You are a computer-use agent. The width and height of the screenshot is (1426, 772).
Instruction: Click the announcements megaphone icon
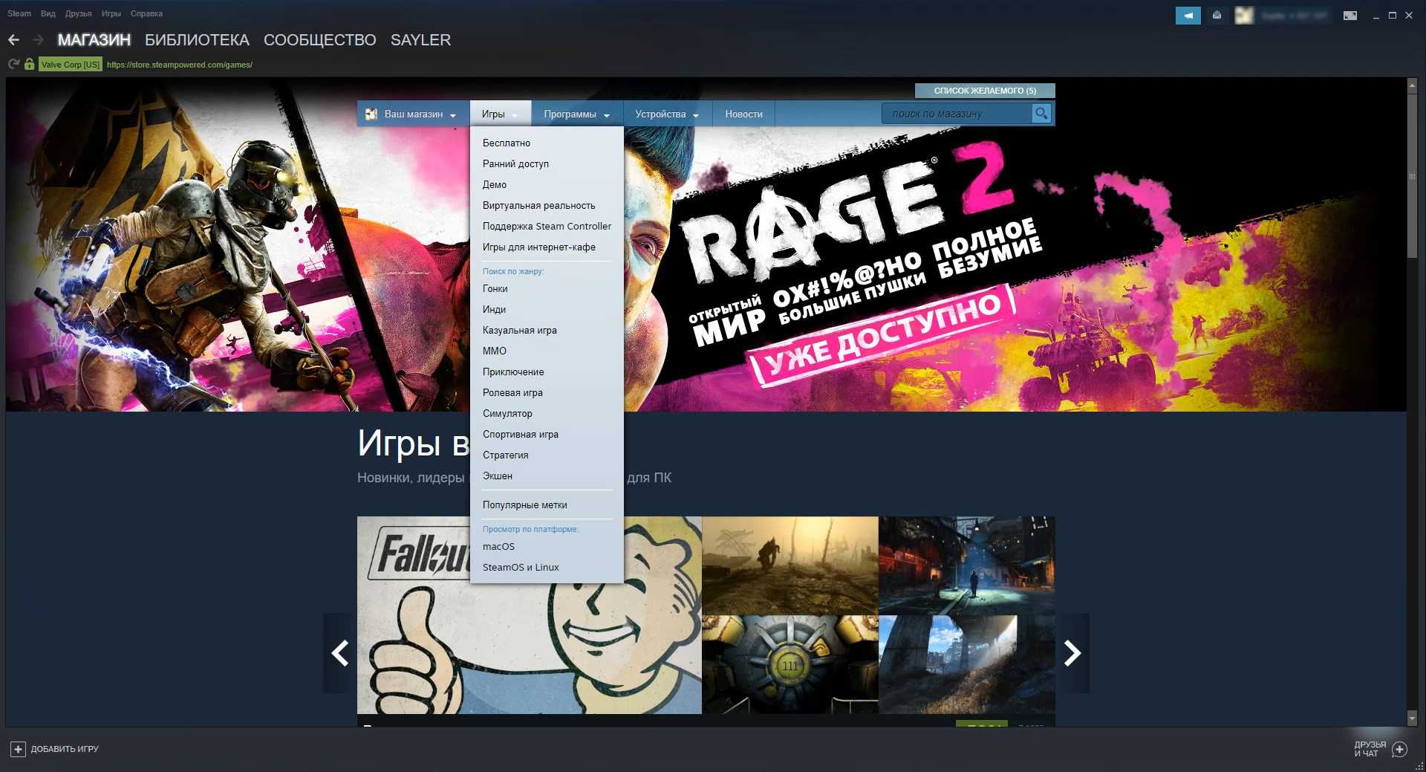coord(1188,15)
